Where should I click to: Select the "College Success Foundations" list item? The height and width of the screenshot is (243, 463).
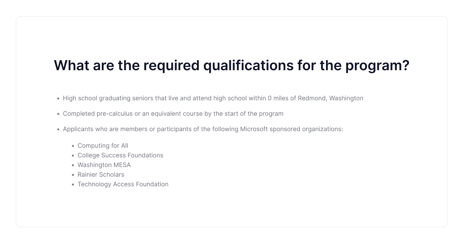pos(120,155)
